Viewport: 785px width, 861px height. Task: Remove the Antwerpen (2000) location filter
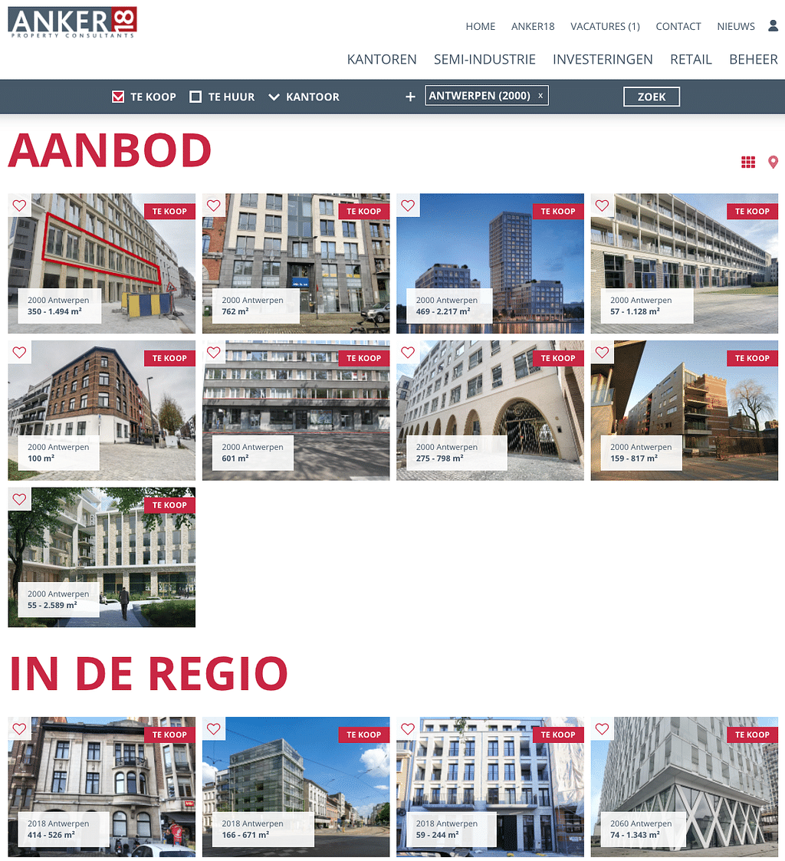540,96
